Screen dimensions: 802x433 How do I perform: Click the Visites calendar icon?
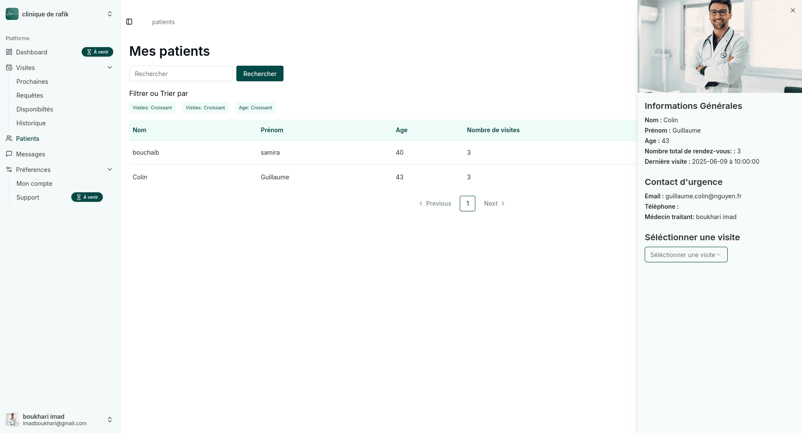click(x=9, y=68)
